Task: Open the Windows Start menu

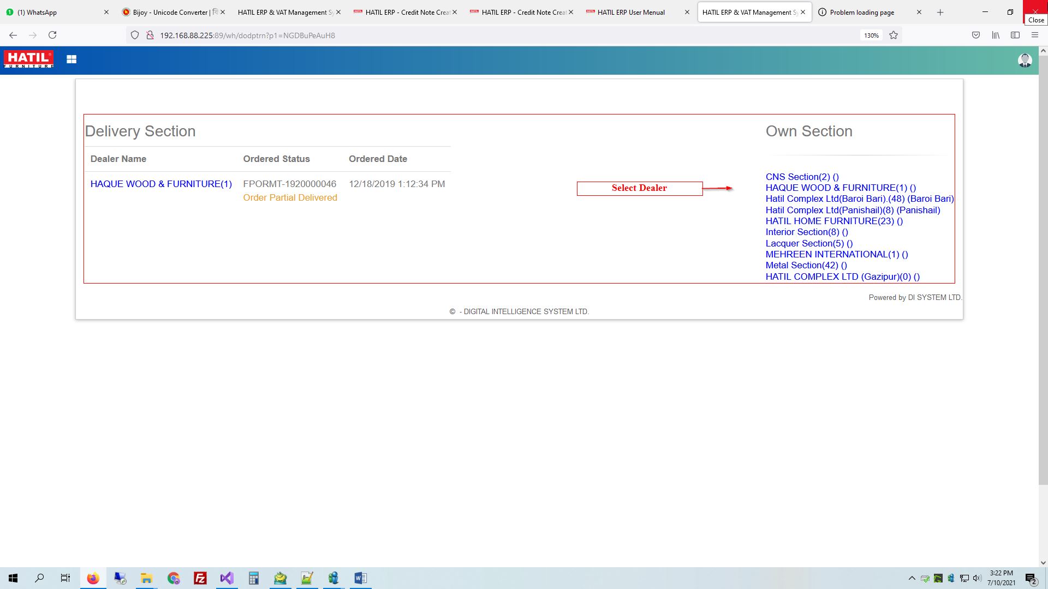Action: coord(13,578)
